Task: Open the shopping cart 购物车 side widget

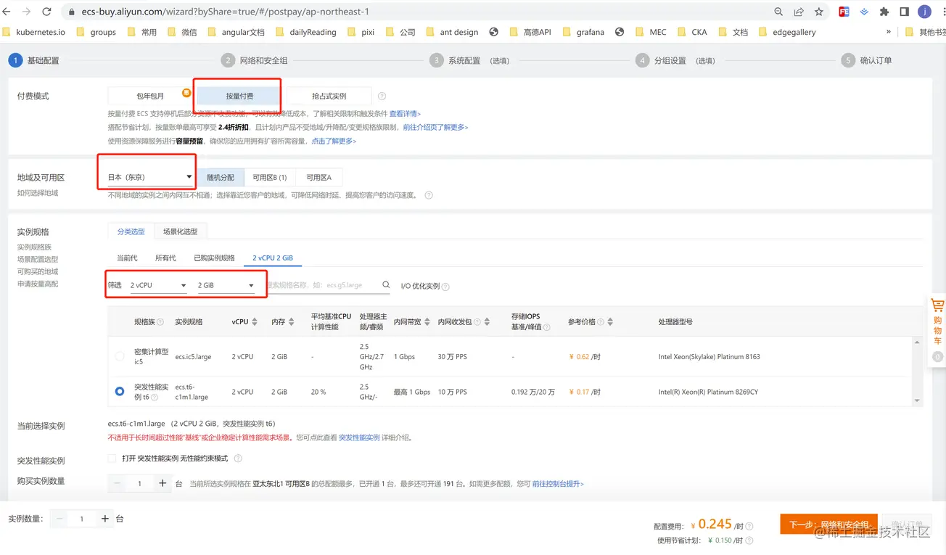Action: click(x=937, y=330)
